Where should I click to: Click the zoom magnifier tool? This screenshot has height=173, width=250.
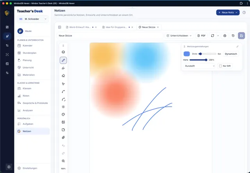(x=63, y=161)
